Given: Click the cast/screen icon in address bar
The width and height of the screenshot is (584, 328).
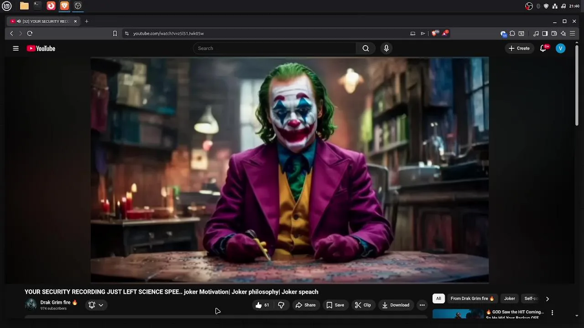Looking at the screenshot, I should pos(413,33).
